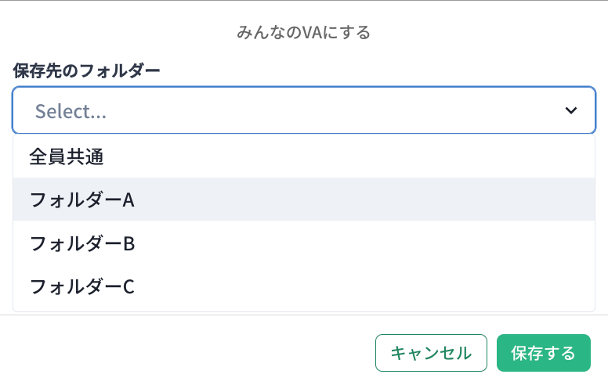
Task: Choose フォルダーA from the list
Action: 82,200
